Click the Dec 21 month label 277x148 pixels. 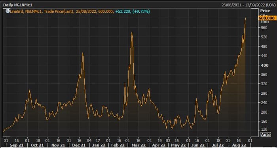click(79, 145)
